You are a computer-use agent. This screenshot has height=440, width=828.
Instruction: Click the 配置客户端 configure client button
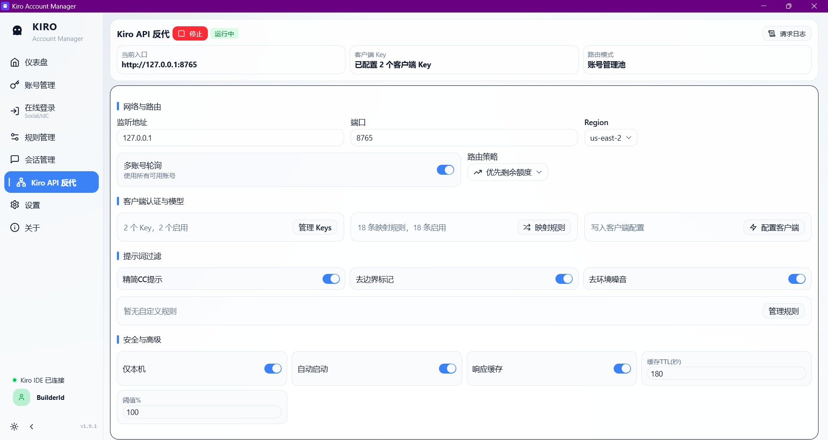(774, 227)
